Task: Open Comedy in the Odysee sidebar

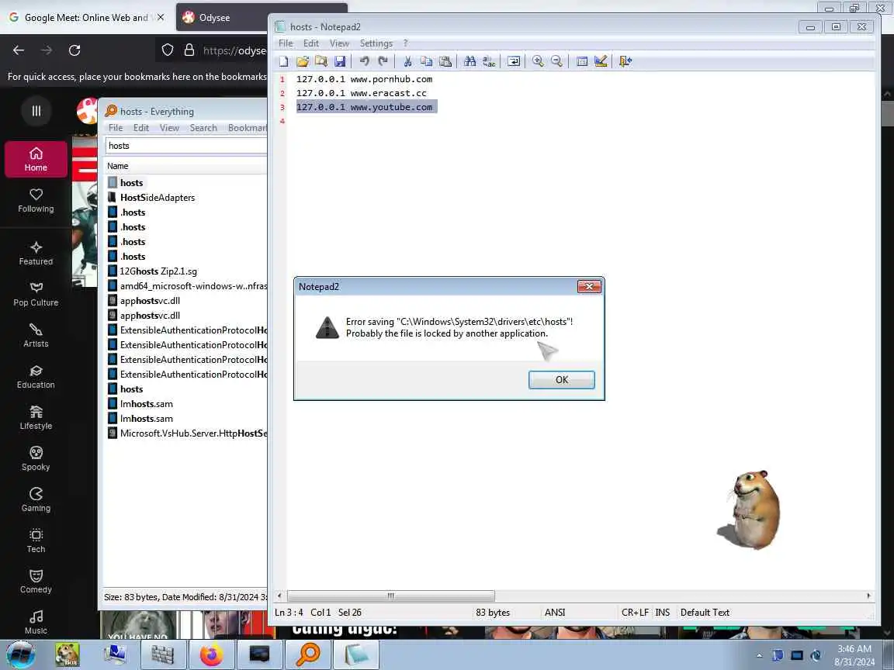Action: point(36,582)
